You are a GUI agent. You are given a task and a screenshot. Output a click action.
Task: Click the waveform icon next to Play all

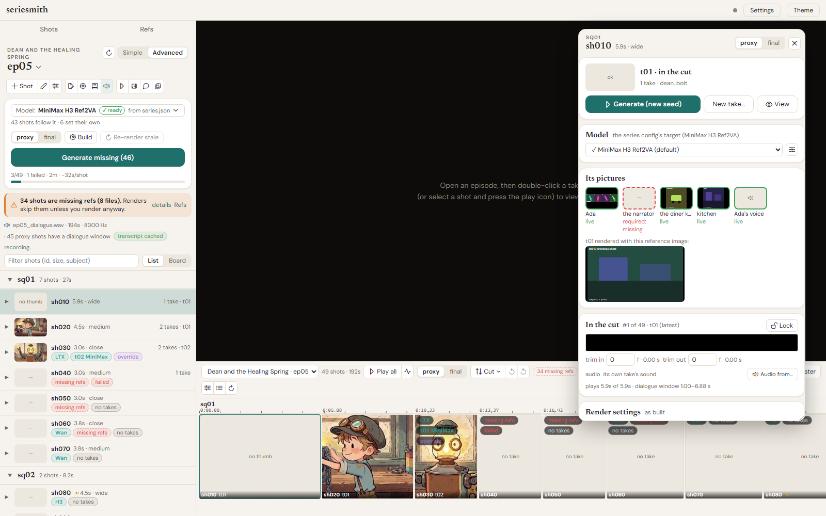coord(408,372)
